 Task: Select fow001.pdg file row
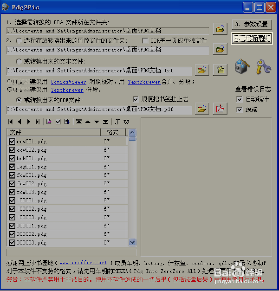pos(67,175)
